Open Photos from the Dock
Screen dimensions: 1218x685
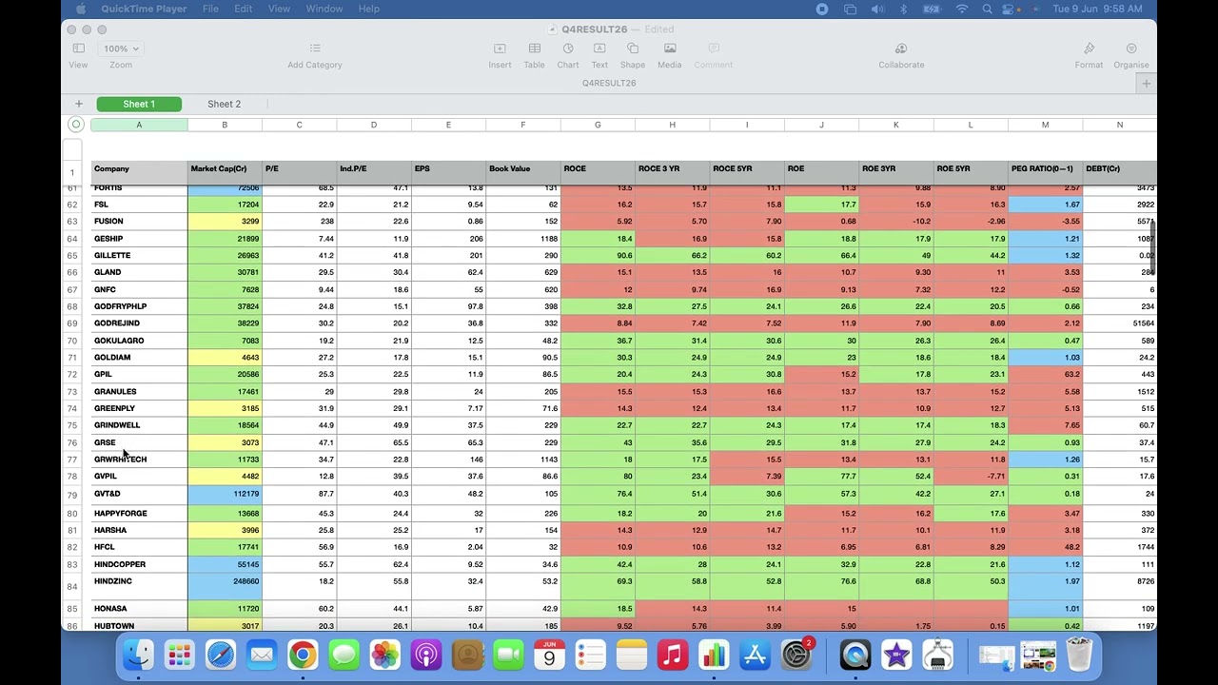pos(385,655)
